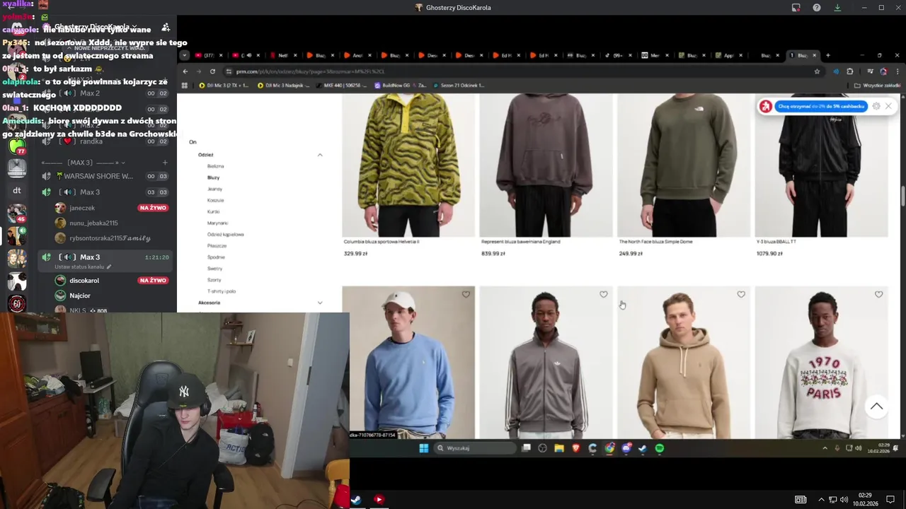Open 'DJI Mic 3 (2 TX + 1...' bookmark
This screenshot has height=509, width=906.
(x=224, y=86)
